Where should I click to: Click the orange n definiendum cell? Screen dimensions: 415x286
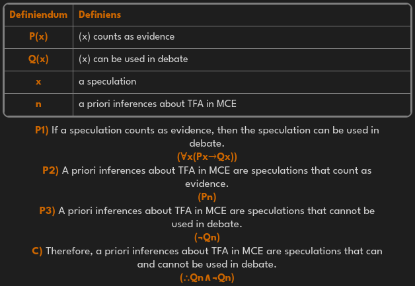pos(38,104)
